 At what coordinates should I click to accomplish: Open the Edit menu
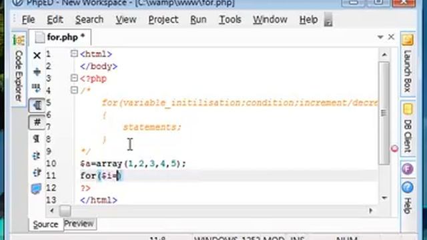coord(55,19)
